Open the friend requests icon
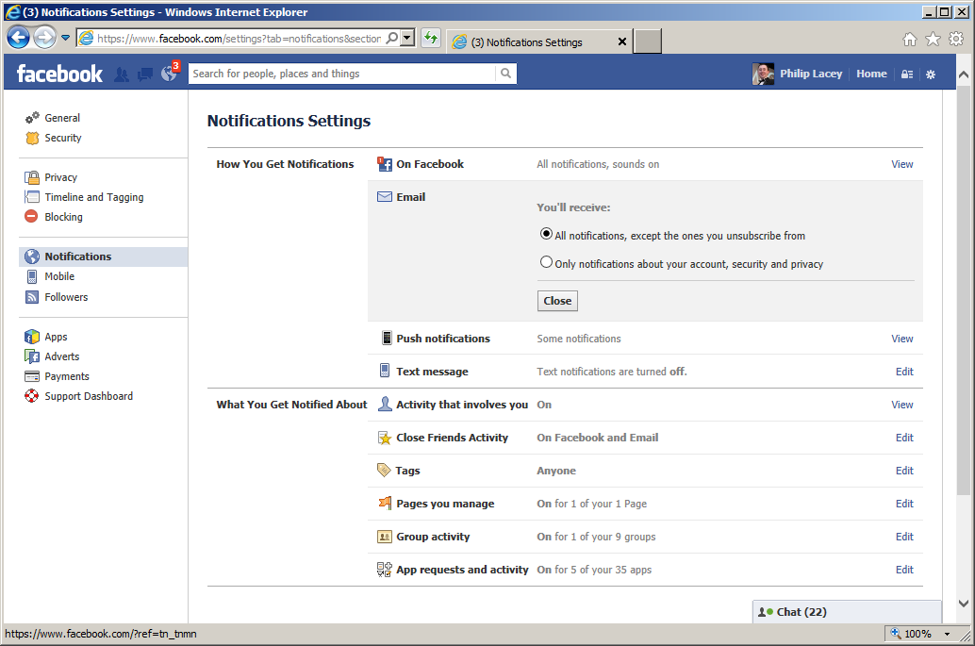Screen dimensions: 975x646 [122, 75]
